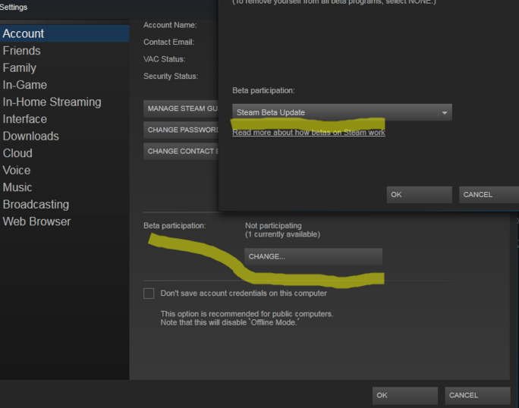This screenshot has width=519, height=408.
Task: Click the Change Password button
Action: tap(181, 130)
